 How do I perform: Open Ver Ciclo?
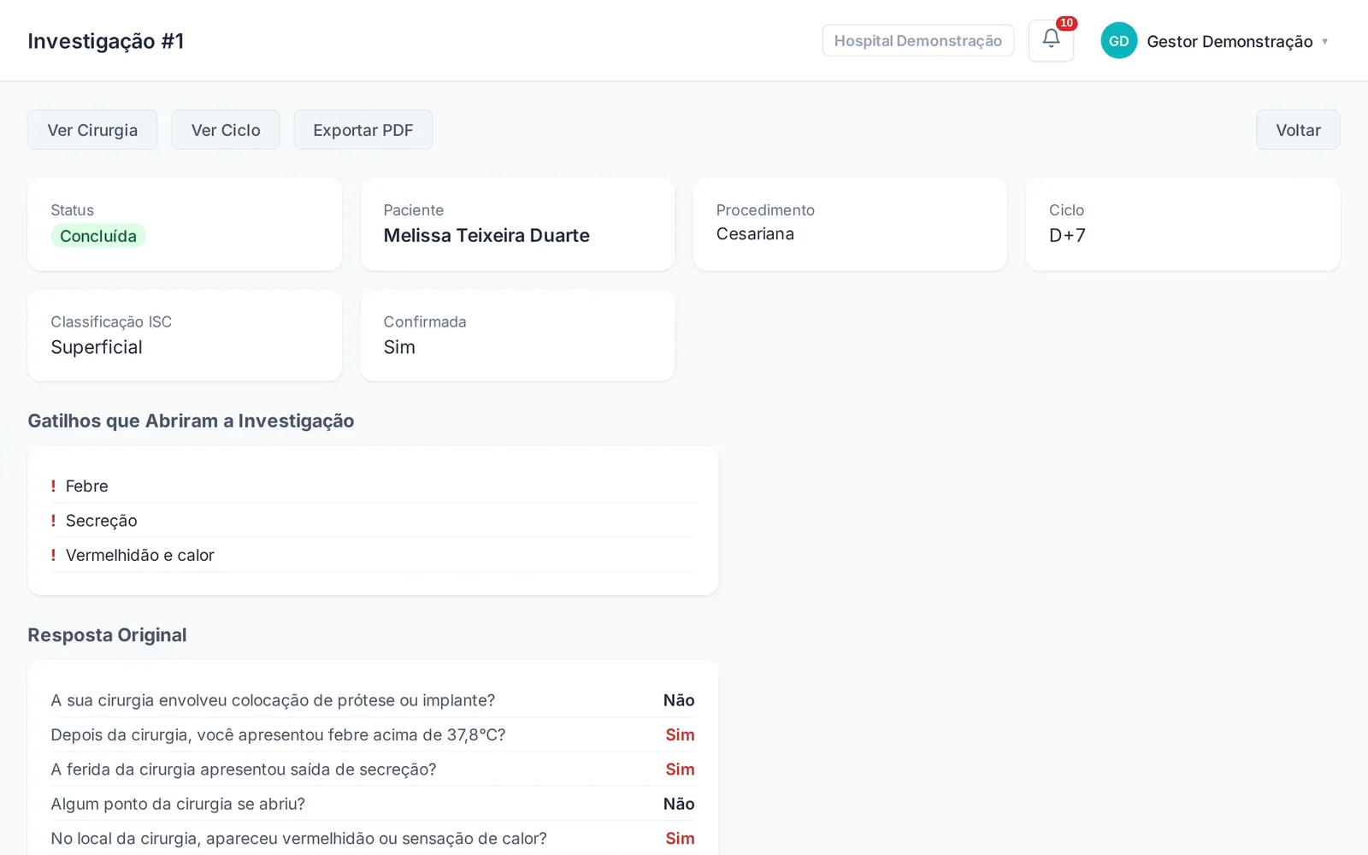point(226,130)
